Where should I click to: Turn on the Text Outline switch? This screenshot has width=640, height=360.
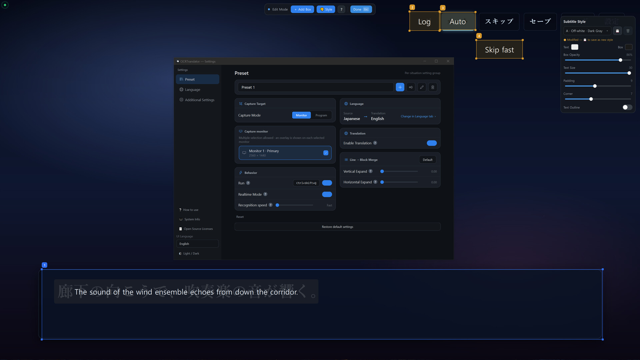[627, 107]
